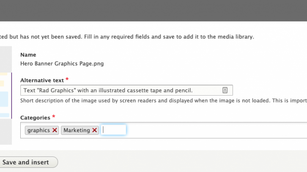Select the required asterisk beside Alternative text
Viewport: 307px width, 172px height.
click(x=67, y=79)
